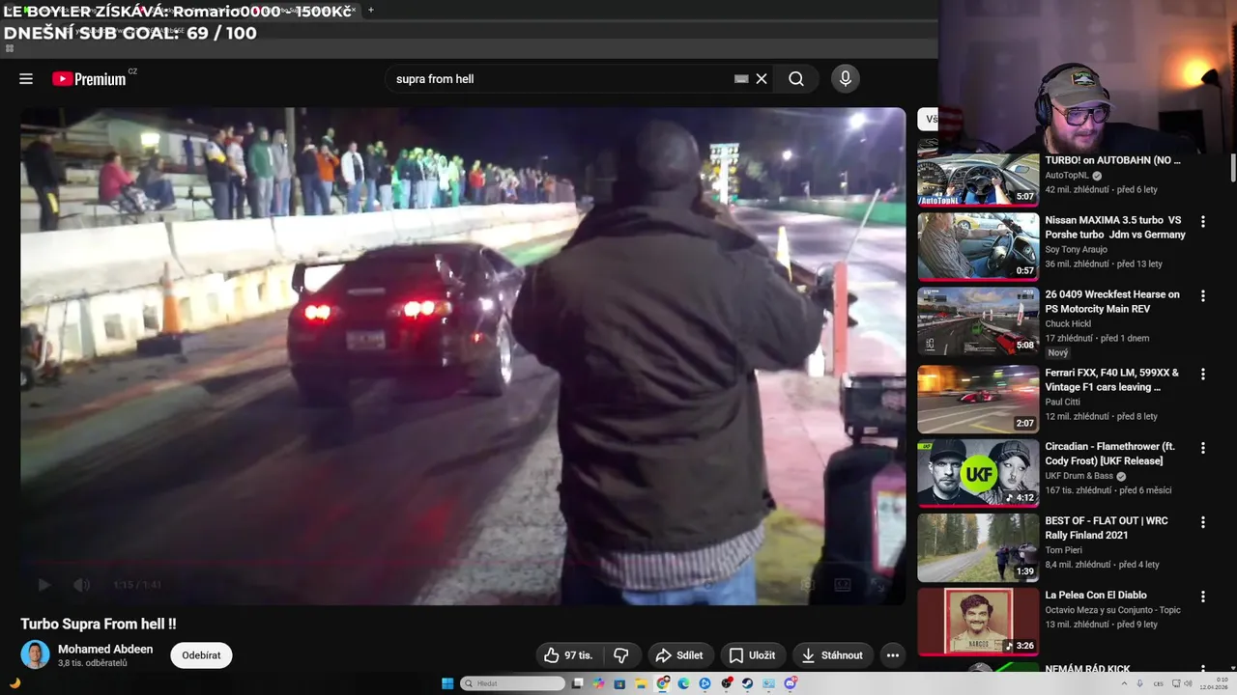Switch to Chrome on taskbar

[x=663, y=683]
